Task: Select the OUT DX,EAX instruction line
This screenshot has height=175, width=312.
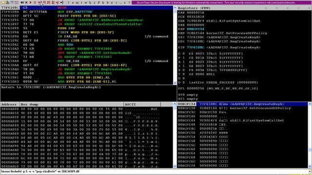Action: coord(87,61)
